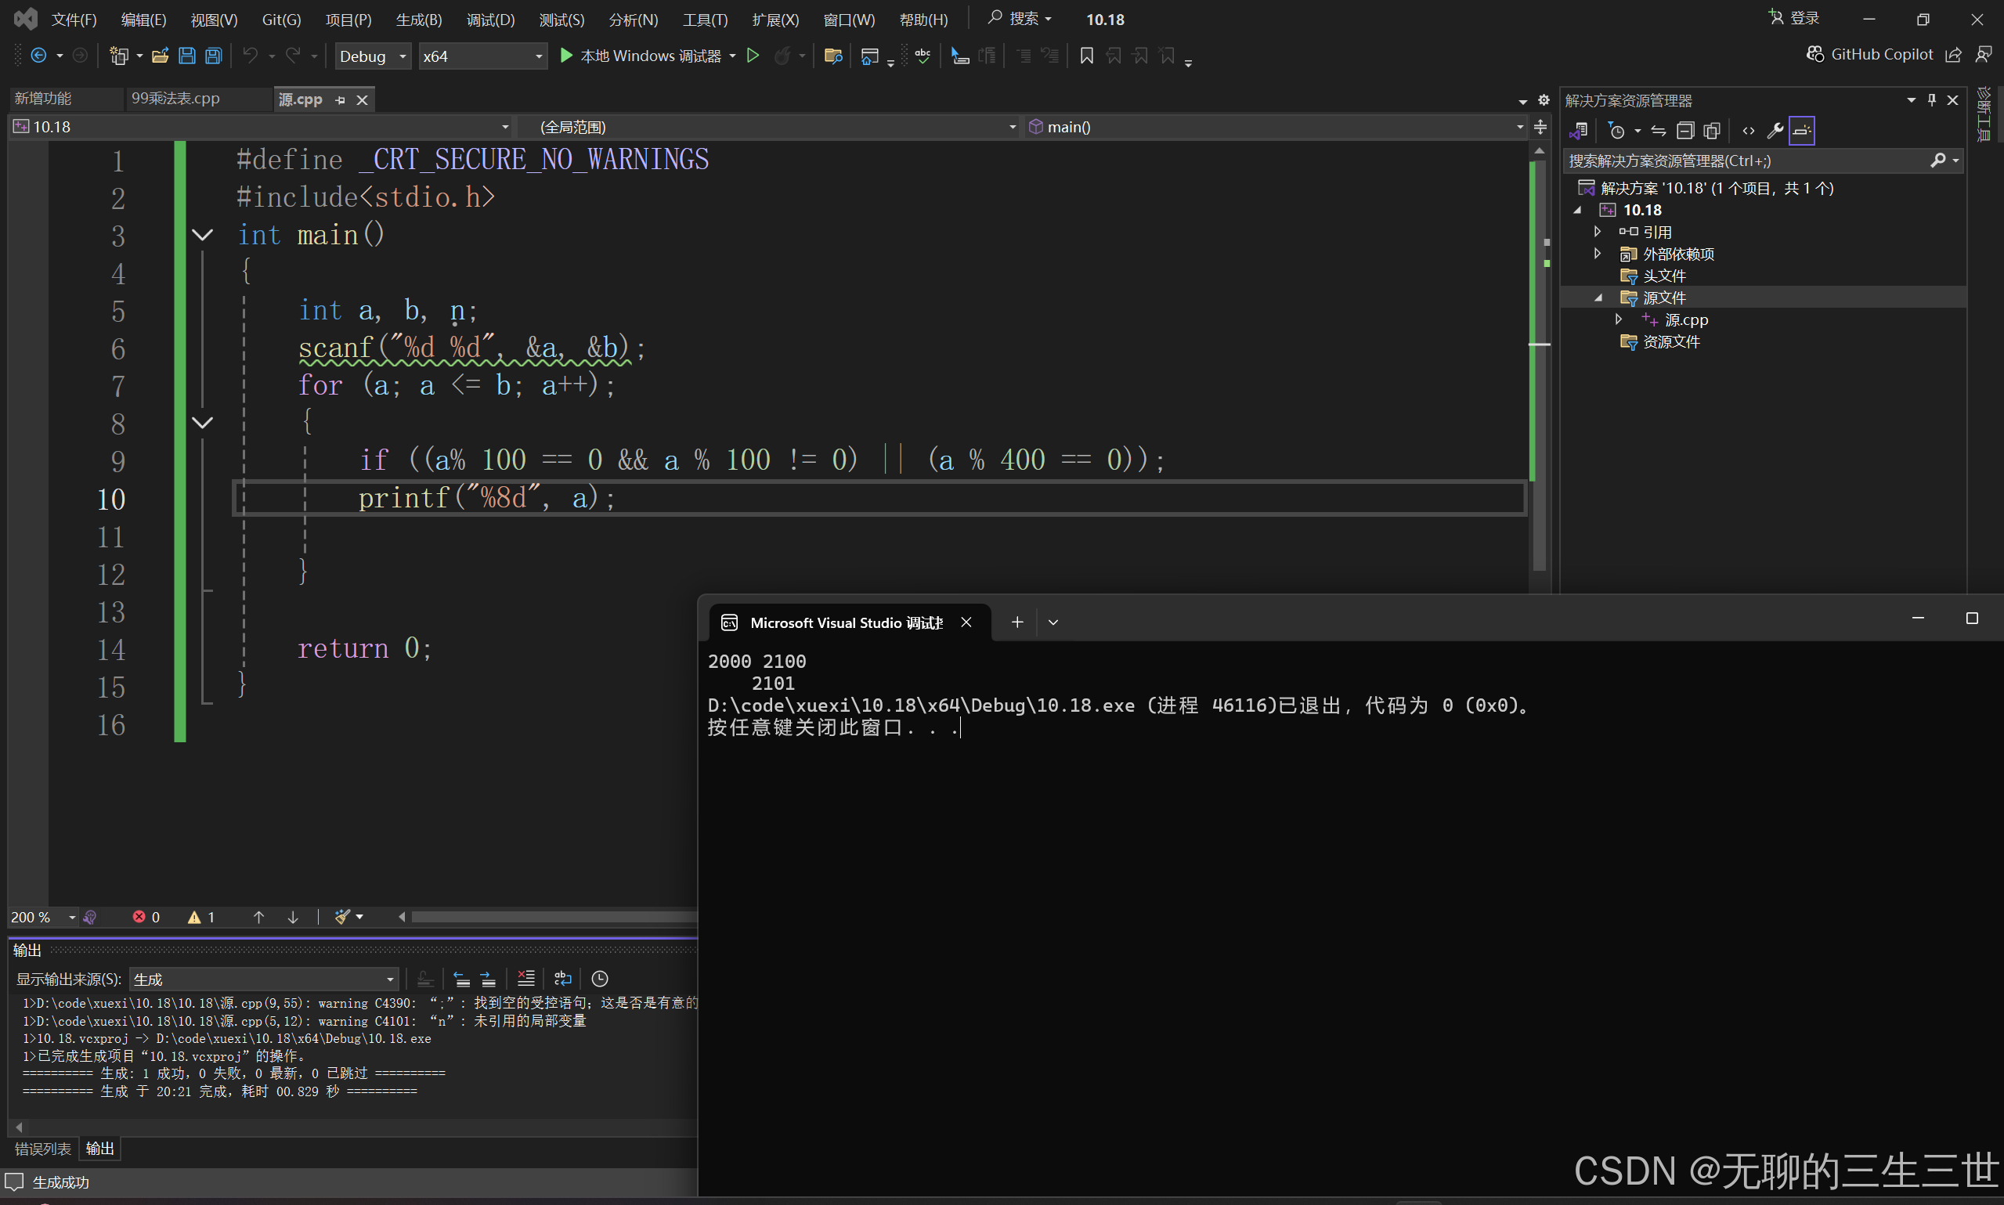This screenshot has width=2004, height=1205.
Task: Start without debugging using outlined play icon
Action: tap(753, 56)
